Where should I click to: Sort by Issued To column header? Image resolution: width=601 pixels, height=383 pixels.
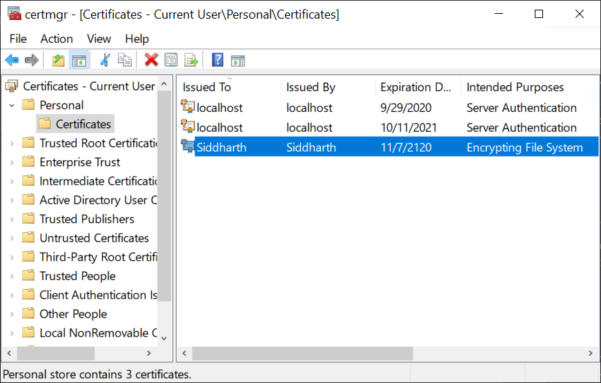tap(229, 87)
